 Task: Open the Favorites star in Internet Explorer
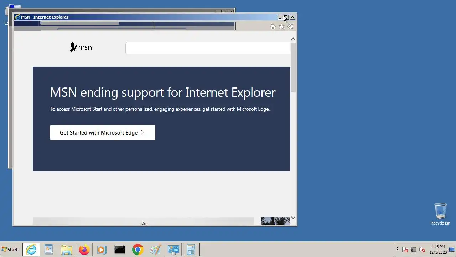(x=281, y=27)
